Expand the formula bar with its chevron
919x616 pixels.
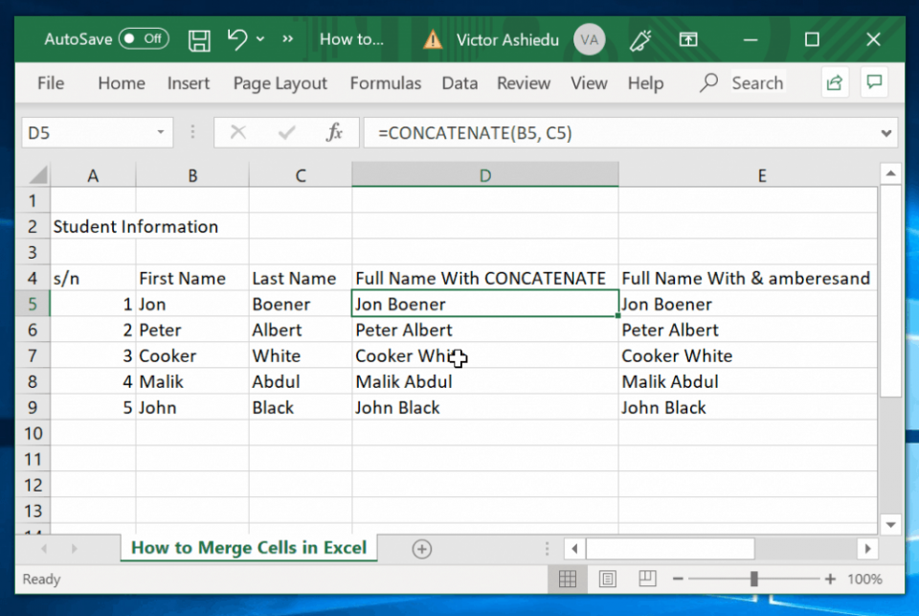(x=885, y=132)
